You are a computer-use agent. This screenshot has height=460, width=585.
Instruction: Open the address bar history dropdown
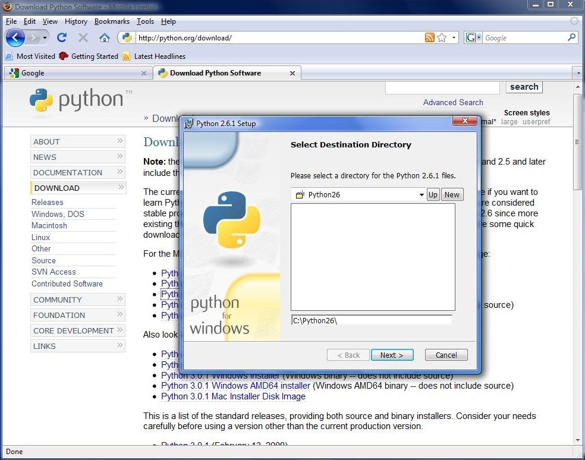pyautogui.click(x=454, y=37)
